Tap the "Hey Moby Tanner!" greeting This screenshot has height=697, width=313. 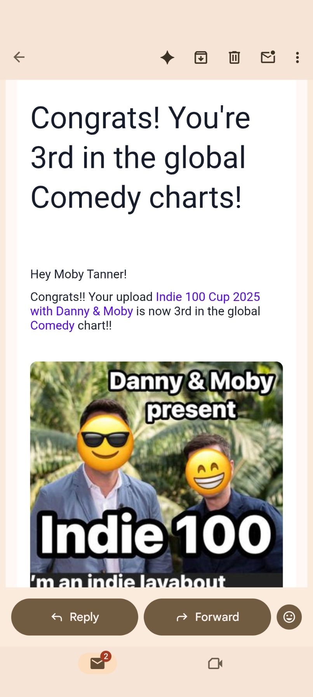pos(78,275)
